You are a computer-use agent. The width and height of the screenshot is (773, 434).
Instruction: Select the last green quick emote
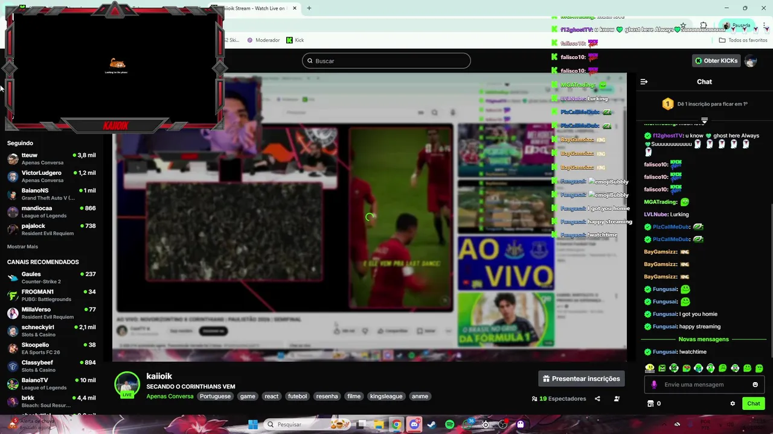759,368
